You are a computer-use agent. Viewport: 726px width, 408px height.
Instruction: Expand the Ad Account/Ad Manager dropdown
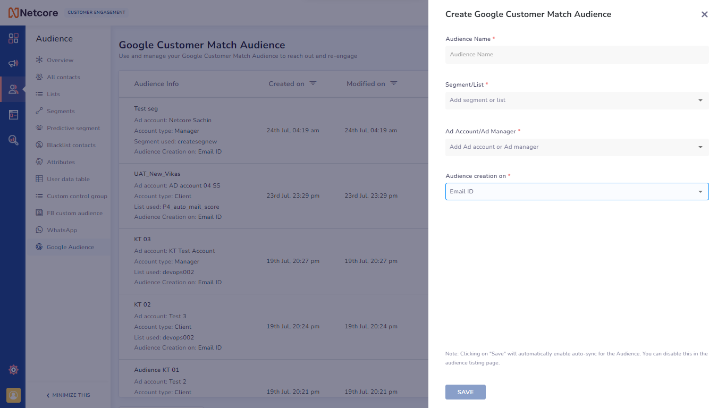coord(577,147)
